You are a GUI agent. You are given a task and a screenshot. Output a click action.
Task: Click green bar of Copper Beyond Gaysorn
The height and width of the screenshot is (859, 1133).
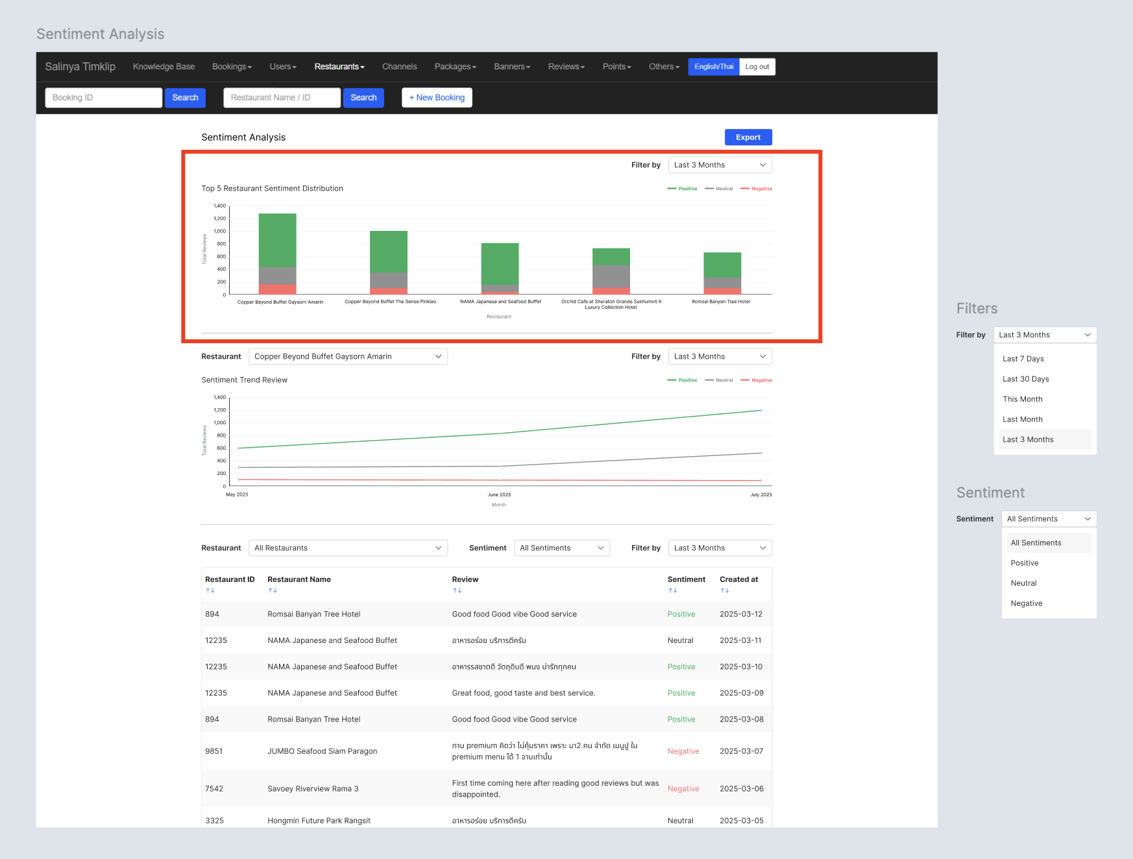[x=277, y=239]
